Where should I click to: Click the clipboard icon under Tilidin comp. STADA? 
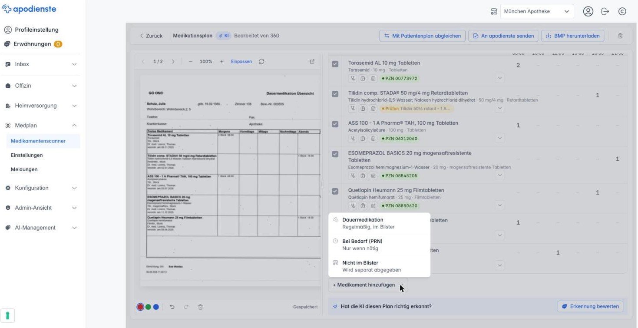(363, 109)
